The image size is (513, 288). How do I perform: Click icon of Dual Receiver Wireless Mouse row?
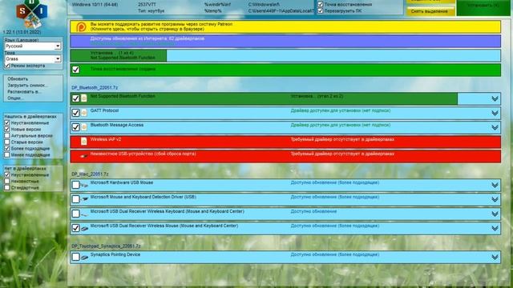[84, 228]
